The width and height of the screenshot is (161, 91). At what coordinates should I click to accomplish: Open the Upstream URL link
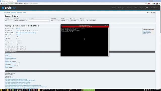pos(26,33)
